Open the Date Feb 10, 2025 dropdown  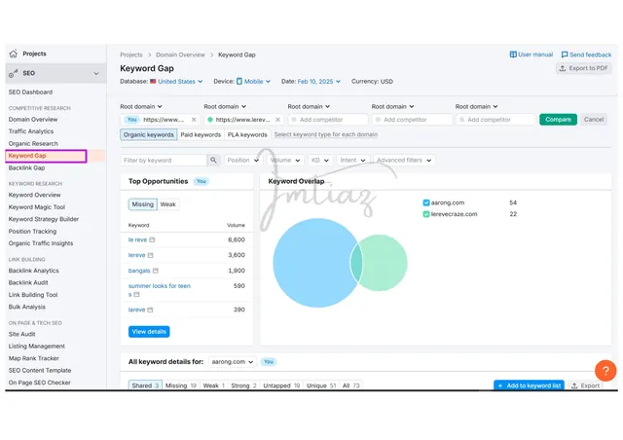tap(319, 82)
